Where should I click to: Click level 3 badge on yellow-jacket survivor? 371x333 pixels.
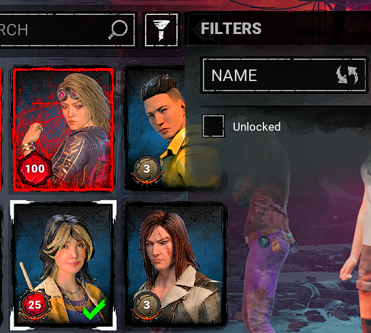click(146, 170)
